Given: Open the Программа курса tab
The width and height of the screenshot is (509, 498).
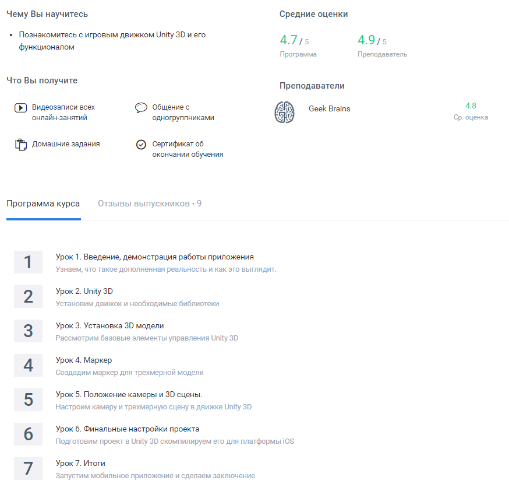Looking at the screenshot, I should pos(43,204).
